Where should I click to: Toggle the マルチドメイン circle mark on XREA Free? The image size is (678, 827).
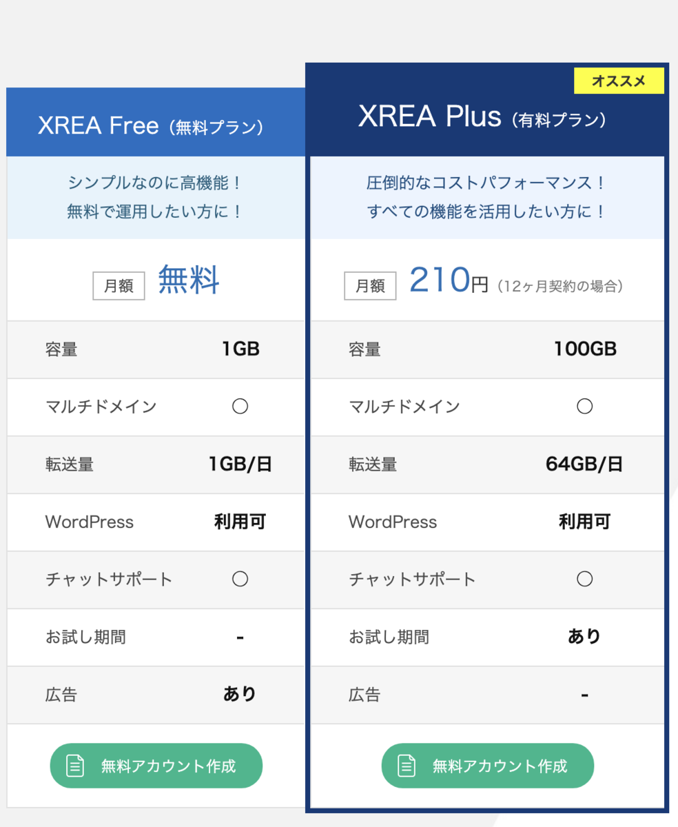click(x=240, y=406)
